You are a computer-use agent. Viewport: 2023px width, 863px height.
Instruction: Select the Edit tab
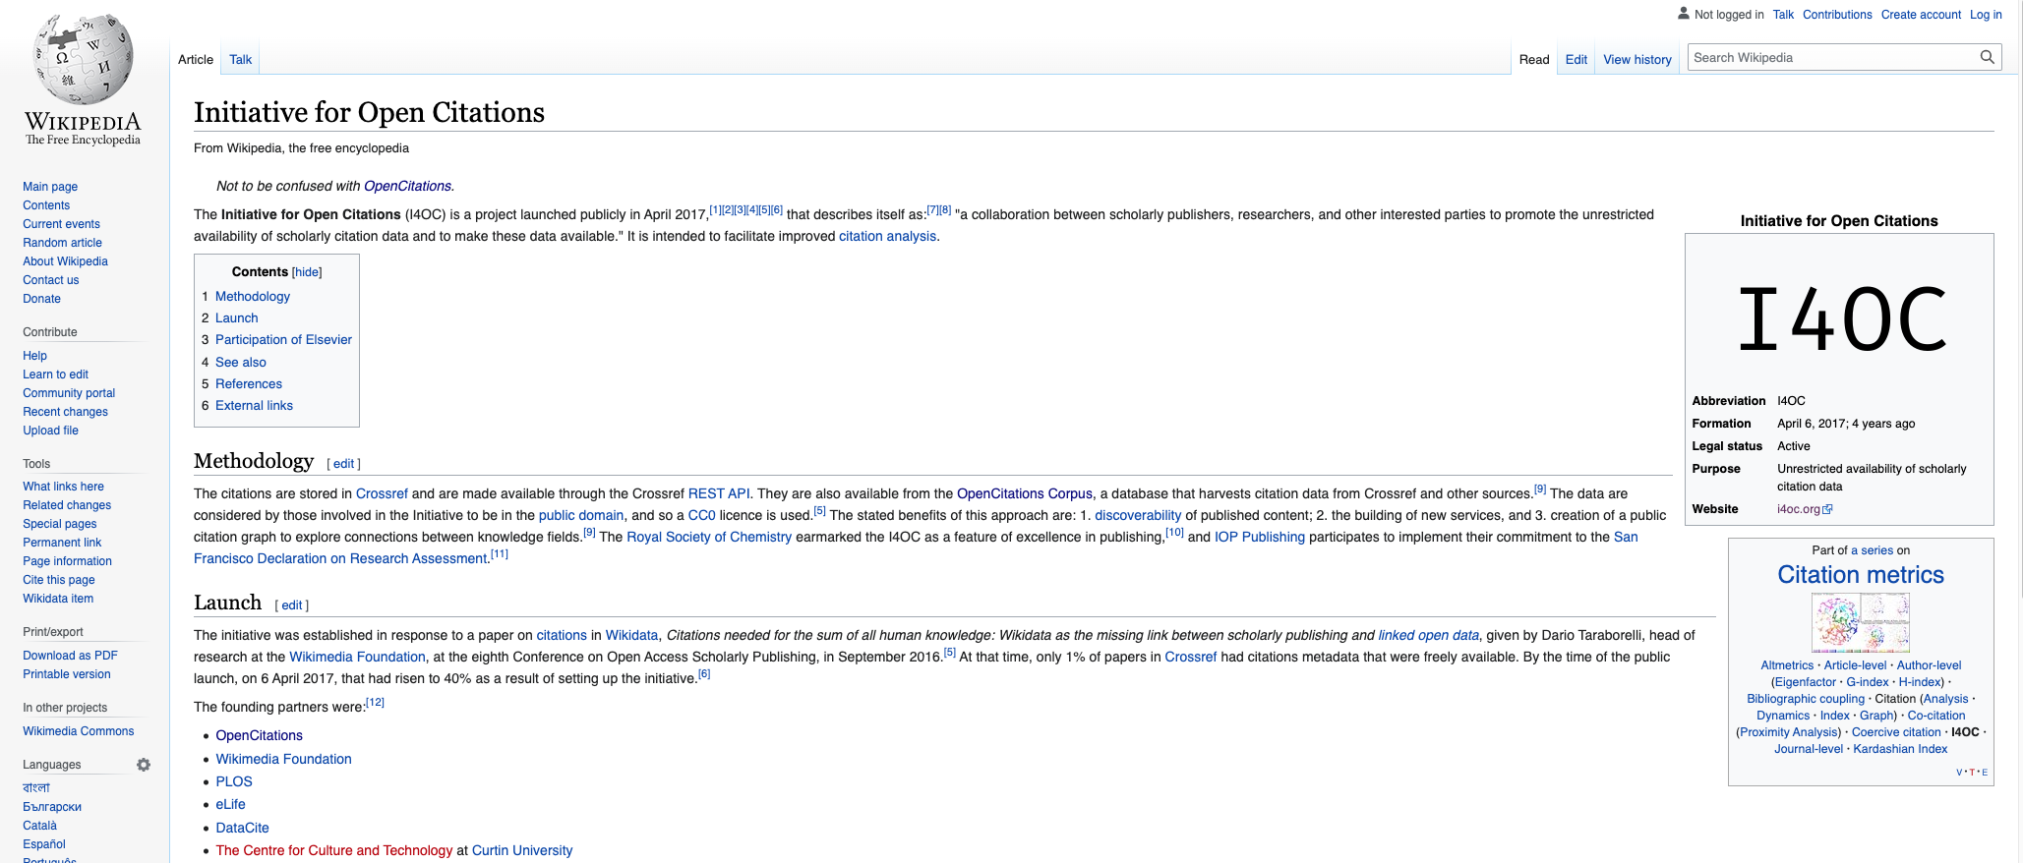[x=1576, y=60]
